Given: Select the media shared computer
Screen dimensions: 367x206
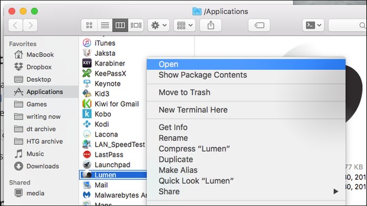Looking at the screenshot, I should click(41, 193).
